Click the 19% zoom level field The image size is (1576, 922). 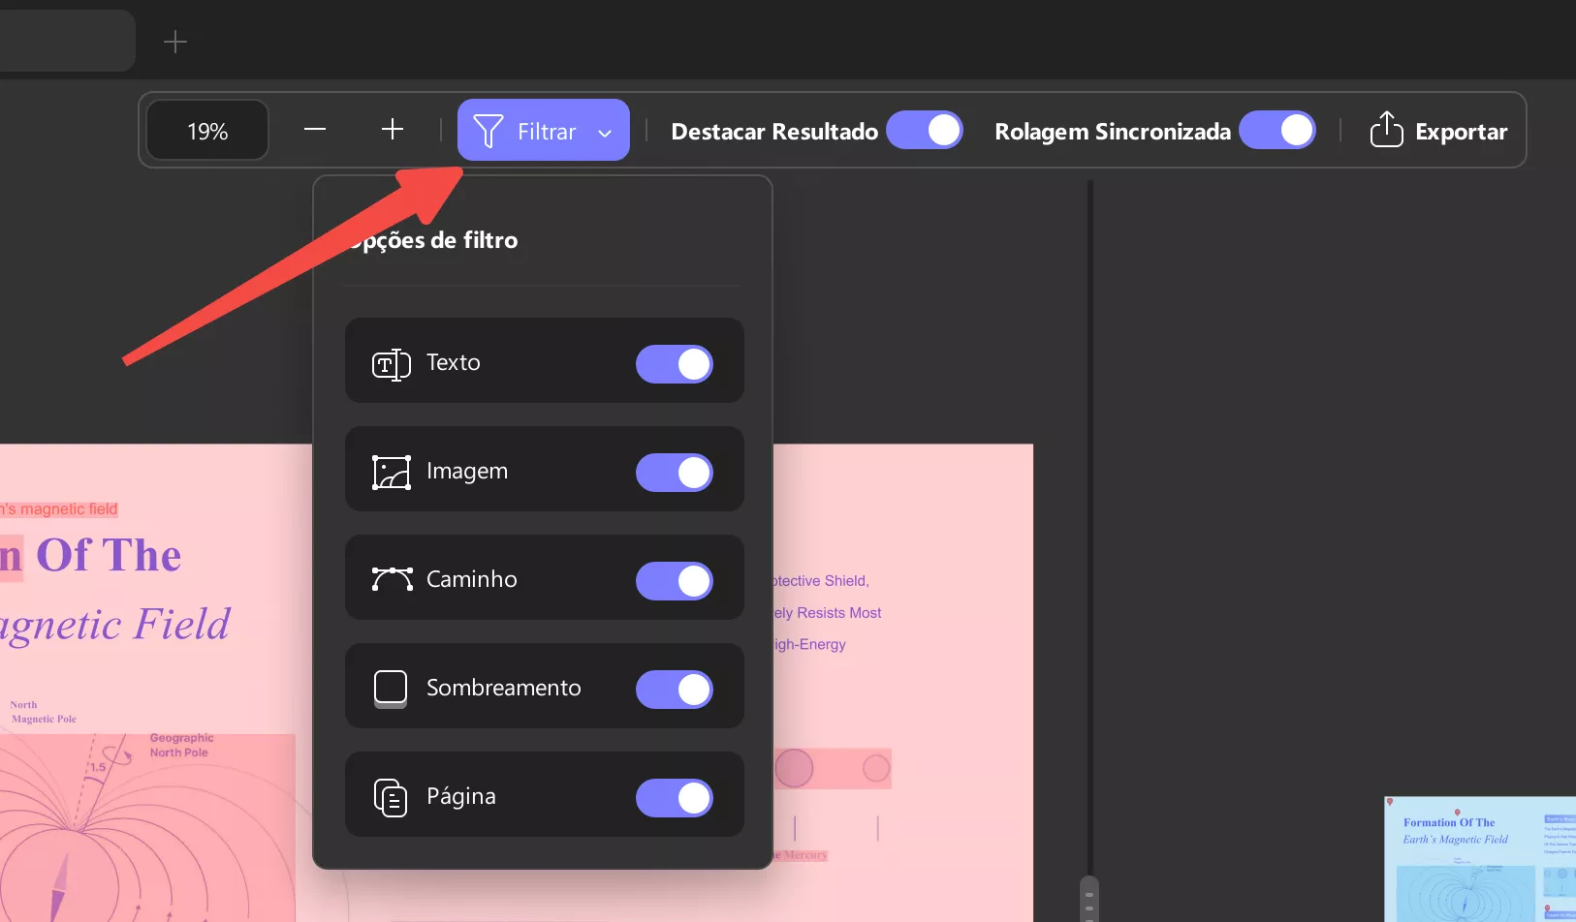pos(207,131)
